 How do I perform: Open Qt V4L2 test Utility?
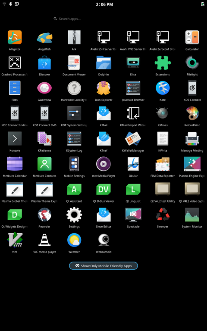pos(163,189)
